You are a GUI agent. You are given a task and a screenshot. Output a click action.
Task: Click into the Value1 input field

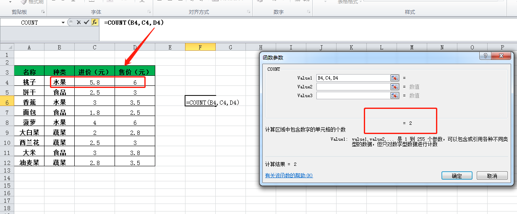point(353,78)
